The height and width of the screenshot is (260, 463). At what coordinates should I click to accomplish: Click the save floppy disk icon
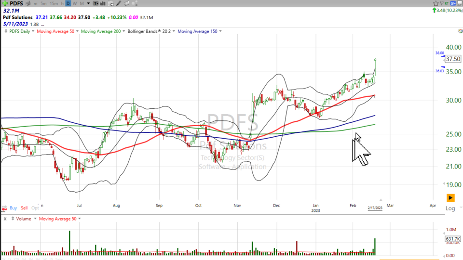[x=460, y=3]
